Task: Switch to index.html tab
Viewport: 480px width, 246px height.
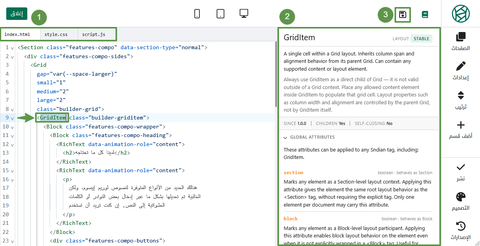Action: point(20,34)
